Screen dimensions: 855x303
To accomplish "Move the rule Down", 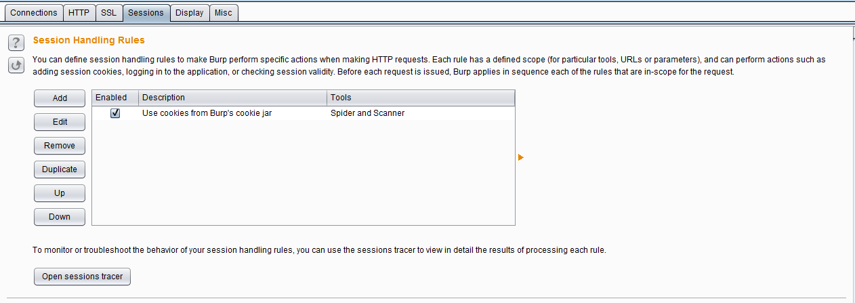I will pos(60,216).
